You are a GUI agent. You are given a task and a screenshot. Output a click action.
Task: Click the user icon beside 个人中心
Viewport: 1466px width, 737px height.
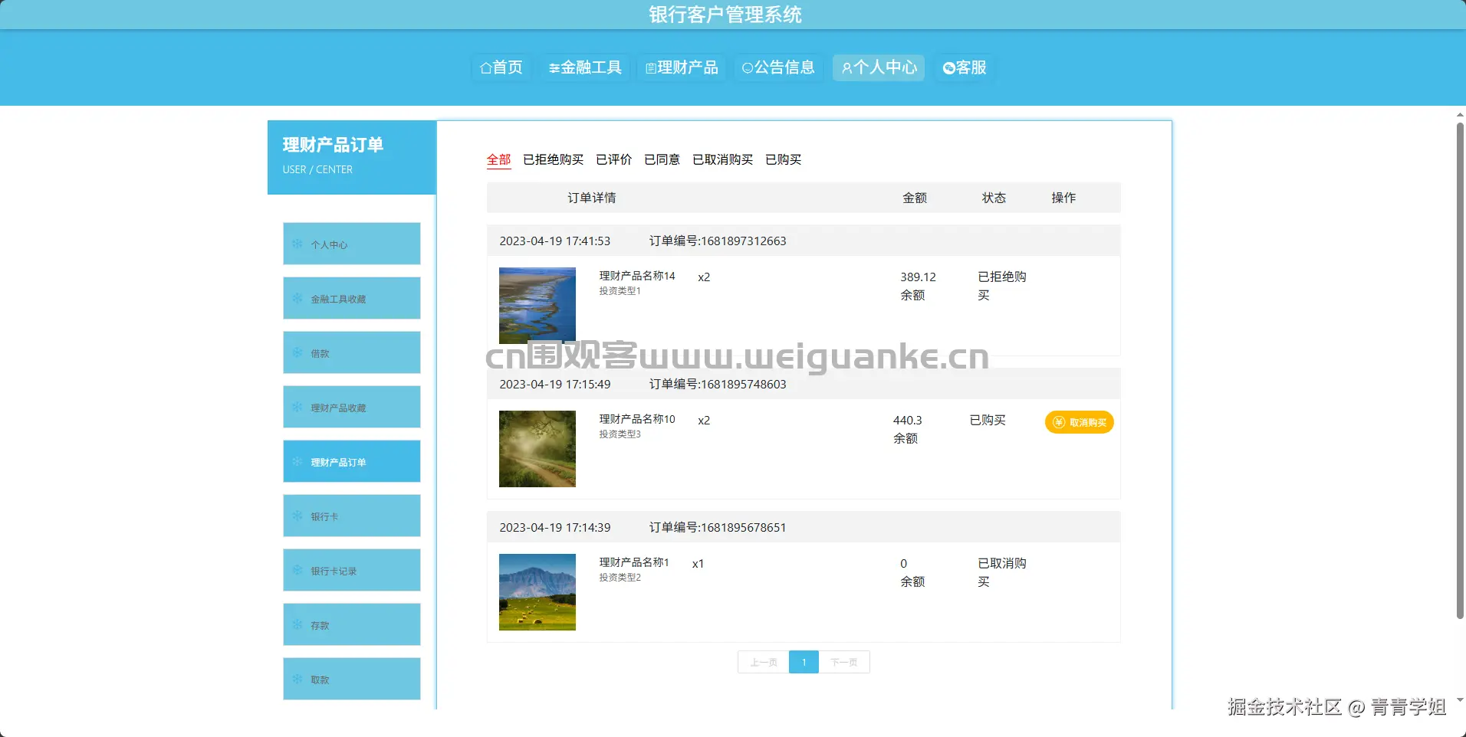pyautogui.click(x=846, y=68)
